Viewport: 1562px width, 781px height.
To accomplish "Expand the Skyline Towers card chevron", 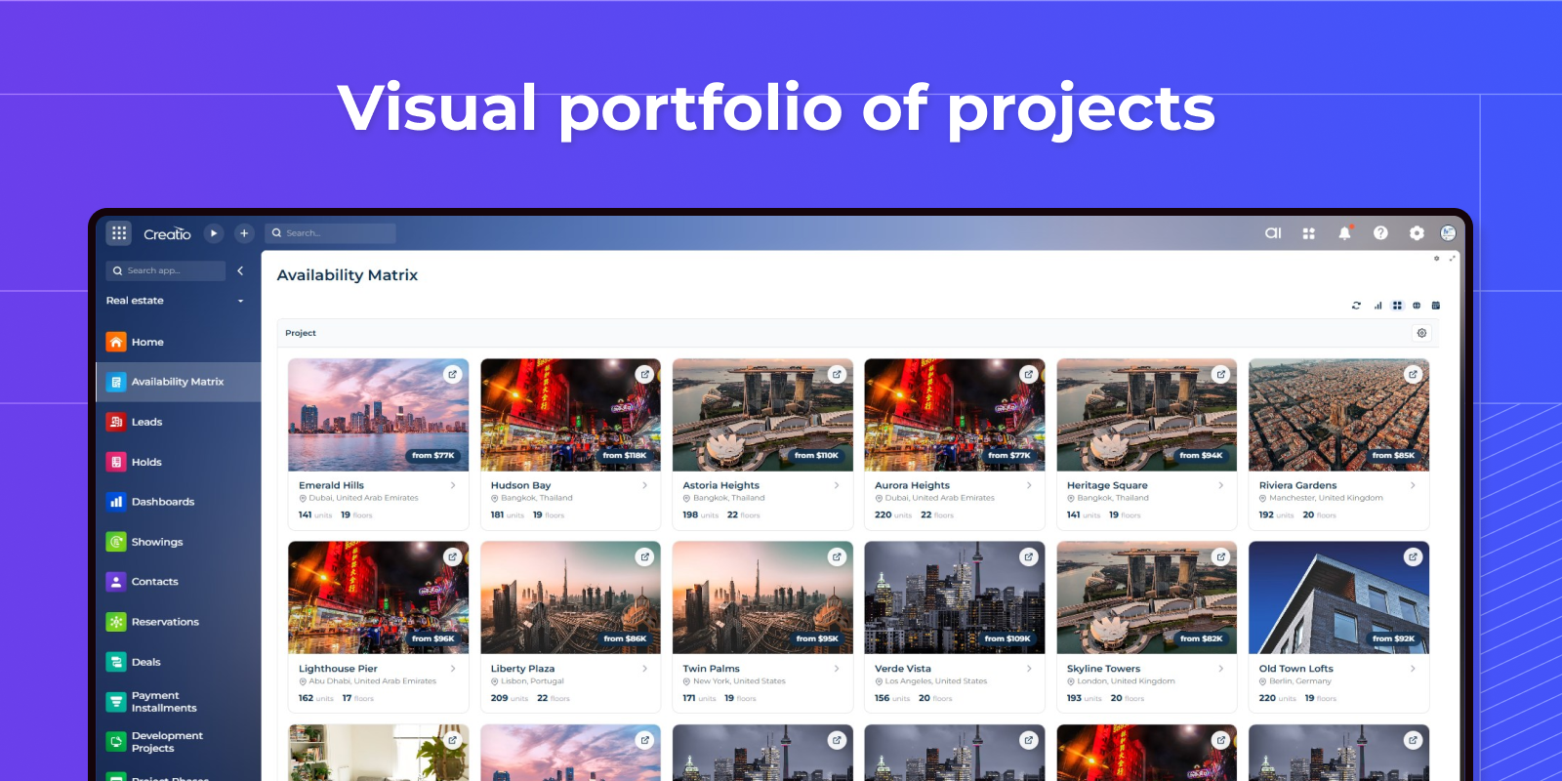I will (1221, 669).
